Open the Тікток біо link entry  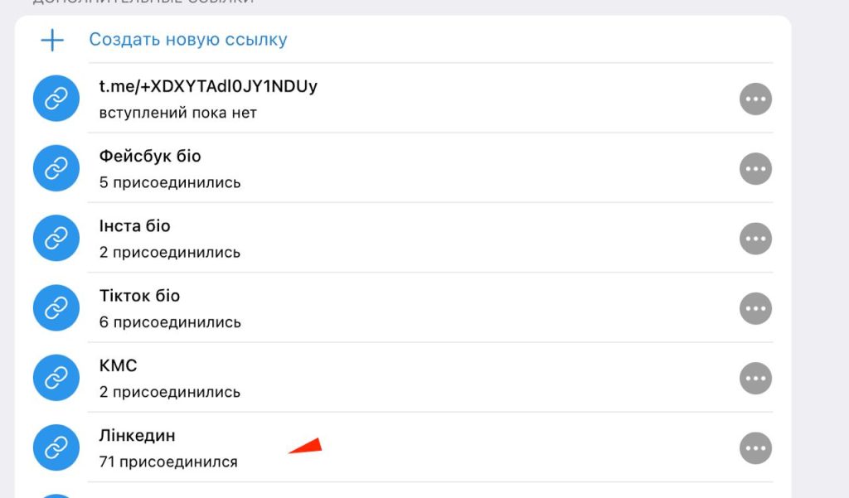pos(403,308)
